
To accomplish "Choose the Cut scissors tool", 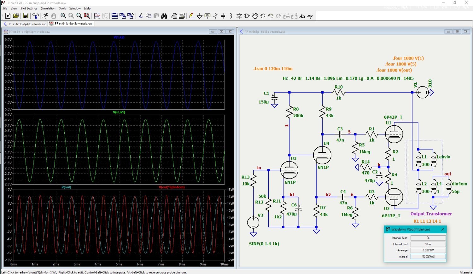I will 141,16.
